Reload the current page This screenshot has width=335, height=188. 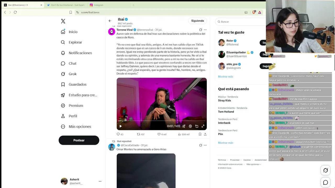point(15,12)
